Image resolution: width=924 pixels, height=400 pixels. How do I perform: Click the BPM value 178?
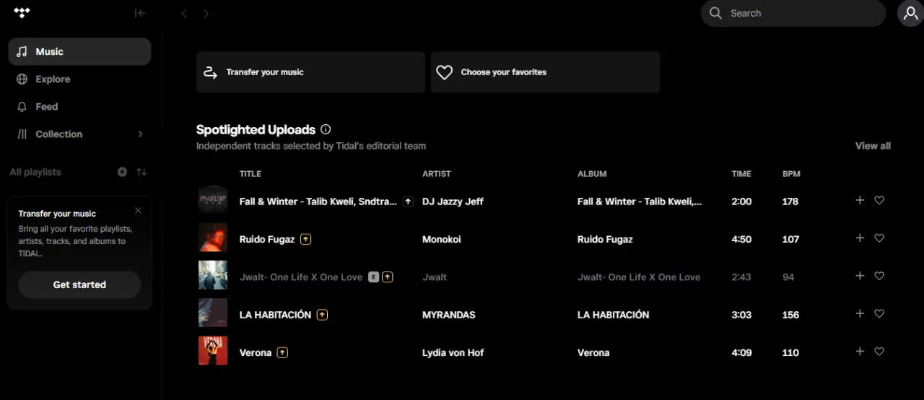point(790,201)
